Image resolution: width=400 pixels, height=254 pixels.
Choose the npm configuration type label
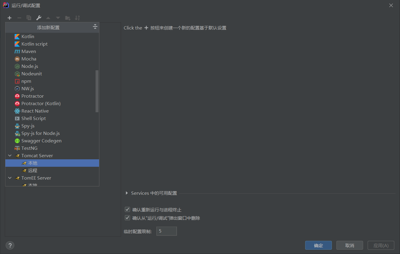click(26, 81)
